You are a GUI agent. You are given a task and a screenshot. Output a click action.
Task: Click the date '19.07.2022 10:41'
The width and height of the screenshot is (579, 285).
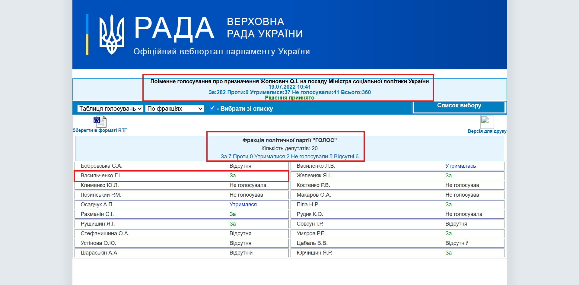290,87
